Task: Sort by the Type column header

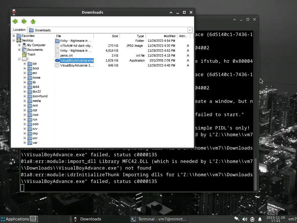Action: pyautogui.click(x=133, y=36)
